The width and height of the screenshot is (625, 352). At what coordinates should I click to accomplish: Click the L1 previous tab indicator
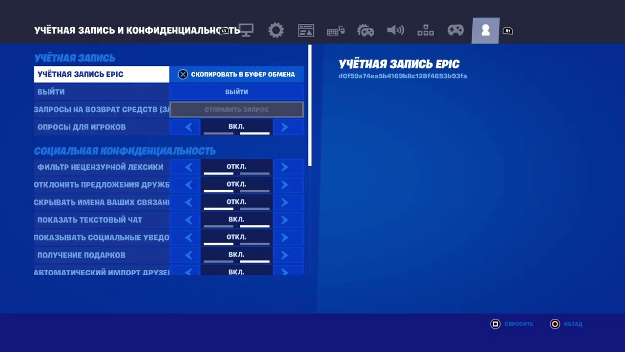point(224,30)
